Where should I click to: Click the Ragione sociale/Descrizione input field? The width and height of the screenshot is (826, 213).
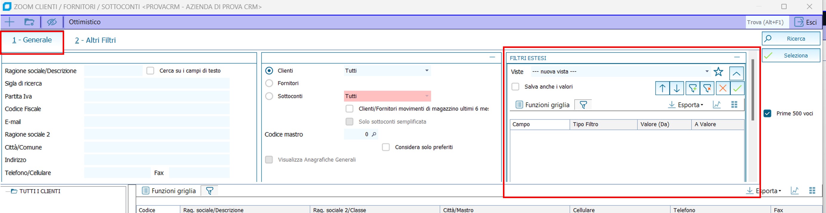(113, 71)
